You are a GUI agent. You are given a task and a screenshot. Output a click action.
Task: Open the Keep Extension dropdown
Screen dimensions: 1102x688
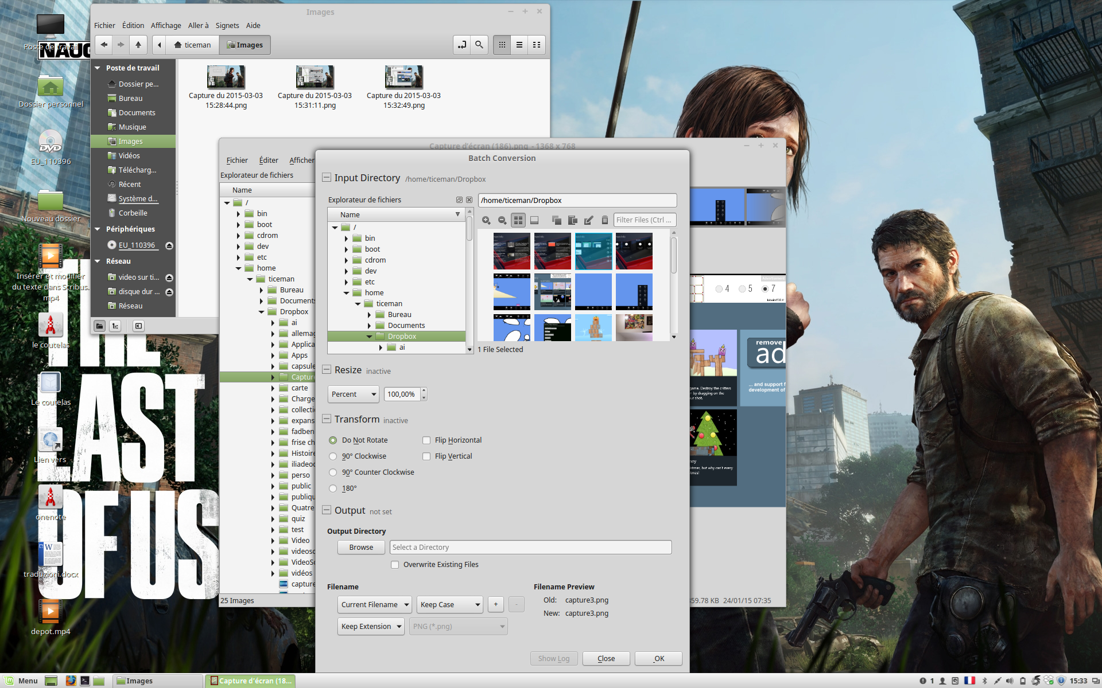tap(371, 627)
